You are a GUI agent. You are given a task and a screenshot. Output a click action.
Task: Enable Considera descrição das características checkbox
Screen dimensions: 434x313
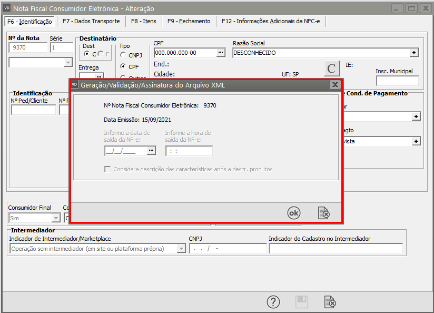coord(108,169)
